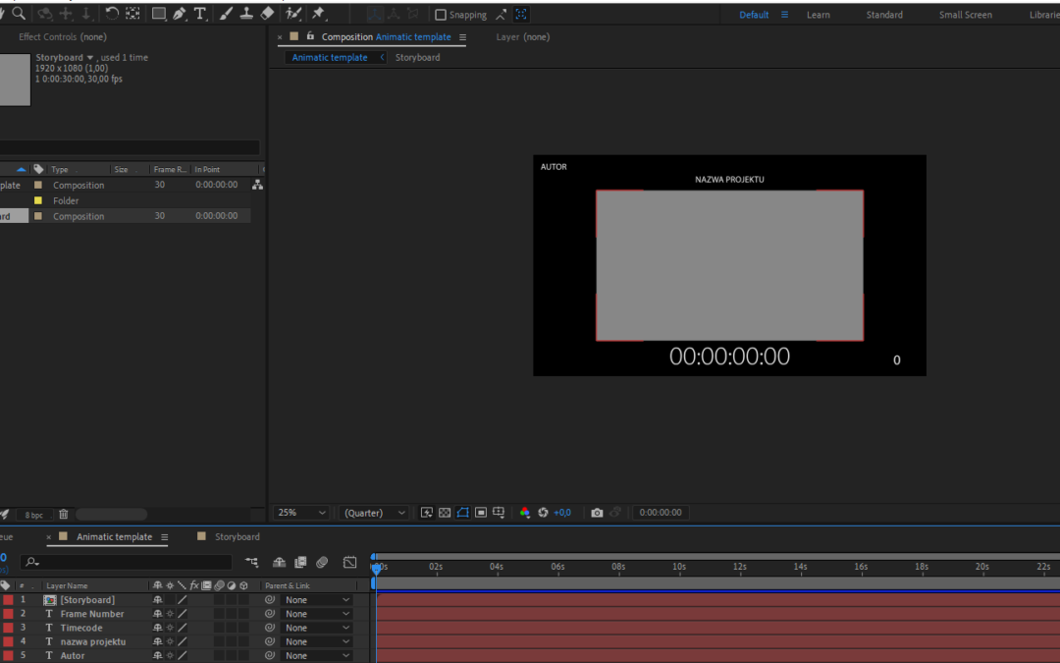Toggle the shy switch on the Timecode layer

(157, 628)
